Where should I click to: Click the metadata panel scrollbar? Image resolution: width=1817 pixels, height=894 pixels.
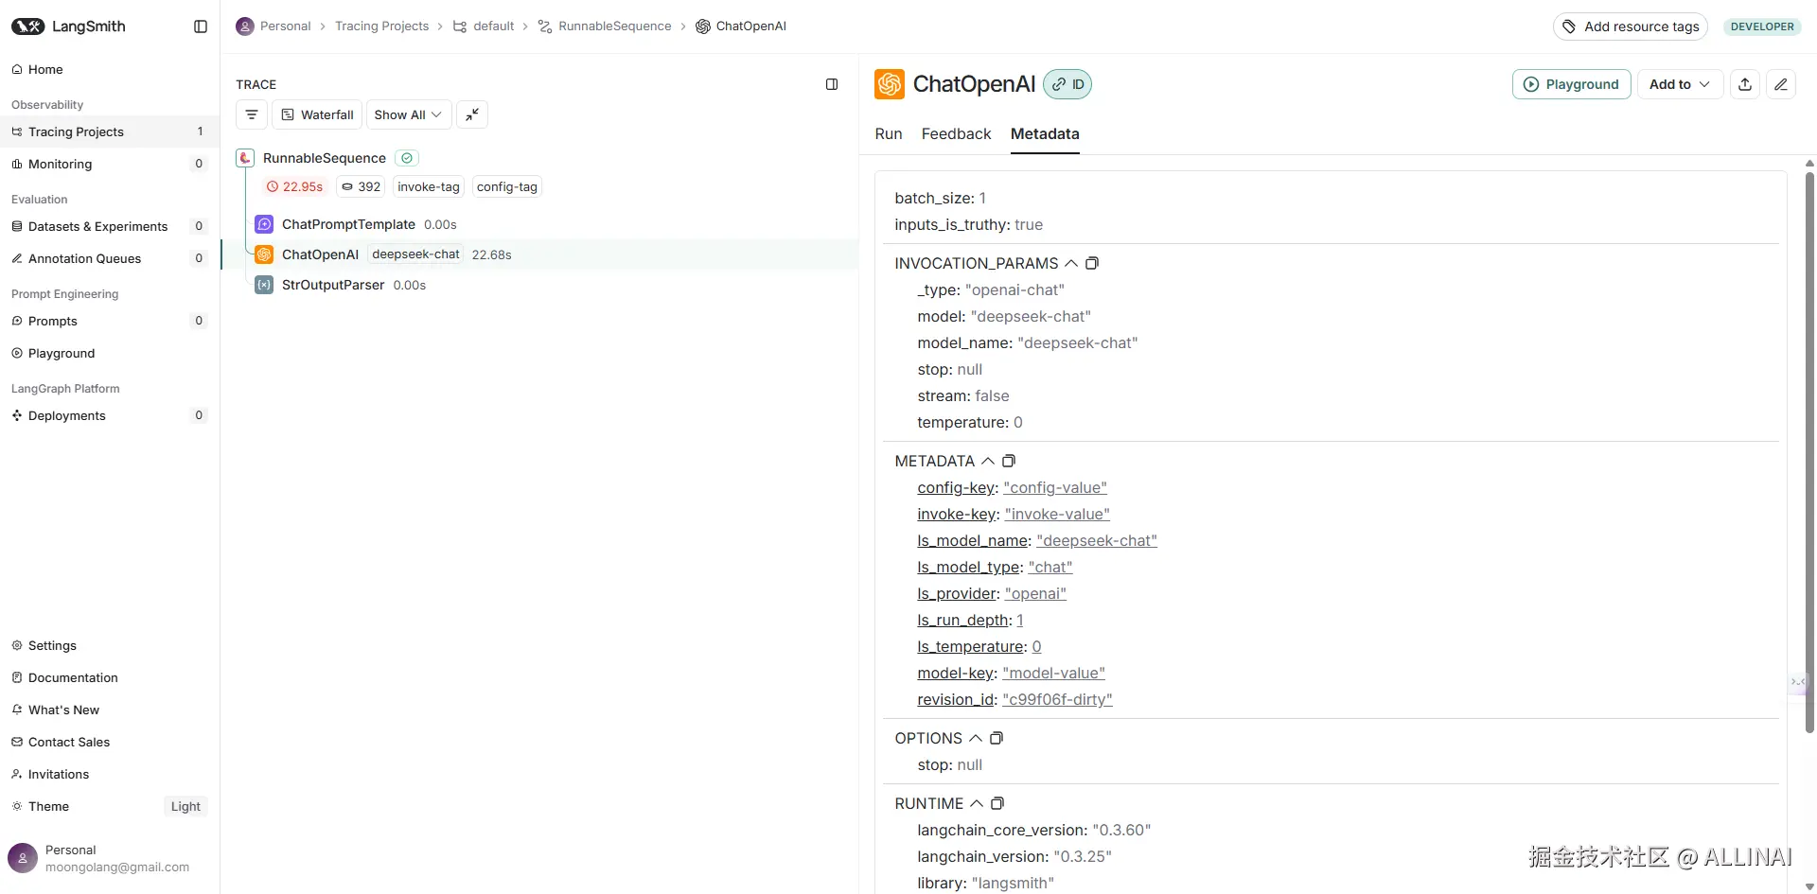(x=1809, y=452)
